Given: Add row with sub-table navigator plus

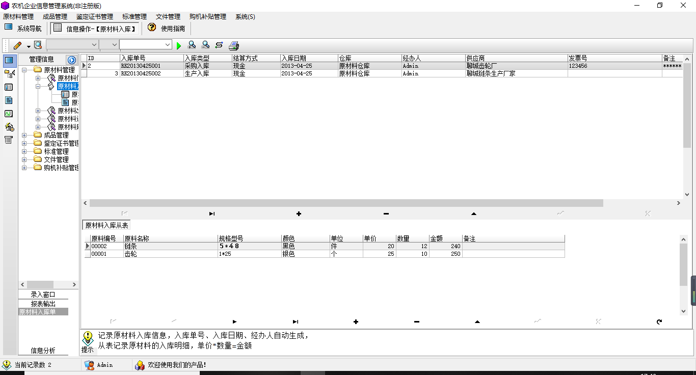Looking at the screenshot, I should coord(356,322).
